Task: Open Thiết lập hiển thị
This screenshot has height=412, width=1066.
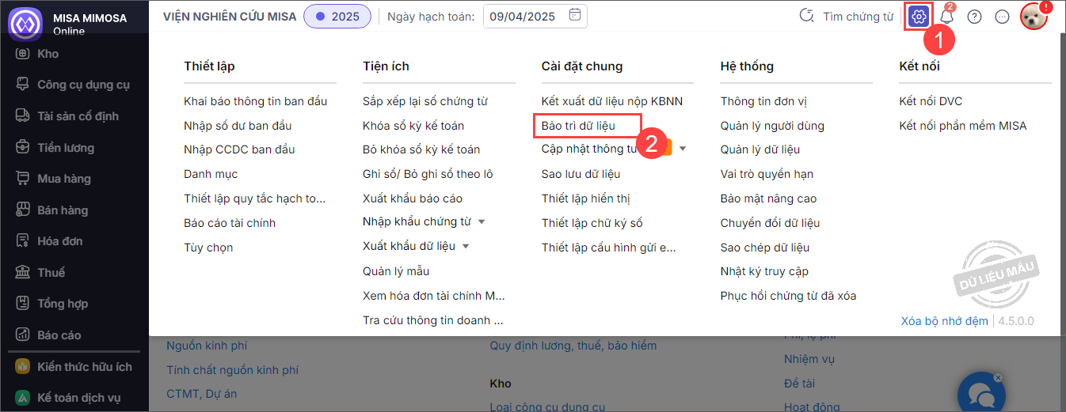Action: click(586, 198)
